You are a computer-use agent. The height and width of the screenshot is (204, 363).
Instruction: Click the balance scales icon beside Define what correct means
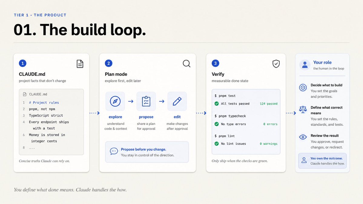coord(303,109)
